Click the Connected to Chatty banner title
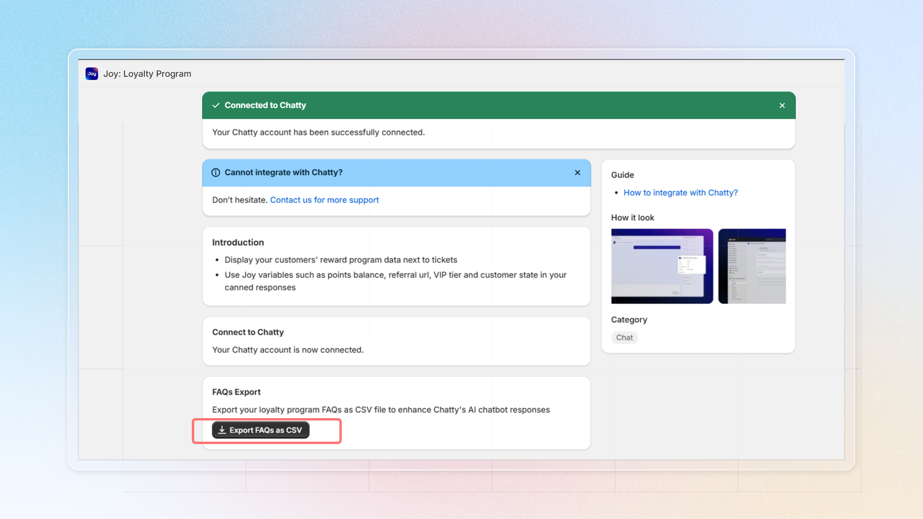This screenshot has width=923, height=519. coord(265,105)
